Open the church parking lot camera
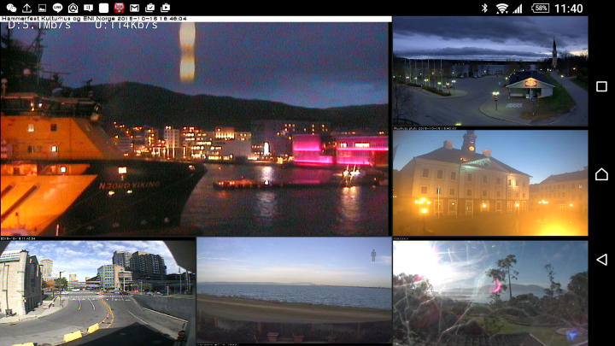Image resolution: width=615 pixels, height=346 pixels. (x=490, y=71)
